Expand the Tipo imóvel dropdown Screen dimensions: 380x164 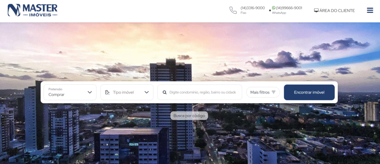tap(127, 92)
